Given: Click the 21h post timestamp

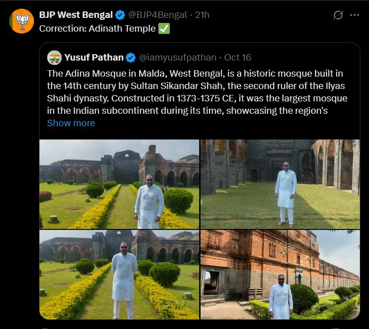Looking at the screenshot, I should (202, 15).
